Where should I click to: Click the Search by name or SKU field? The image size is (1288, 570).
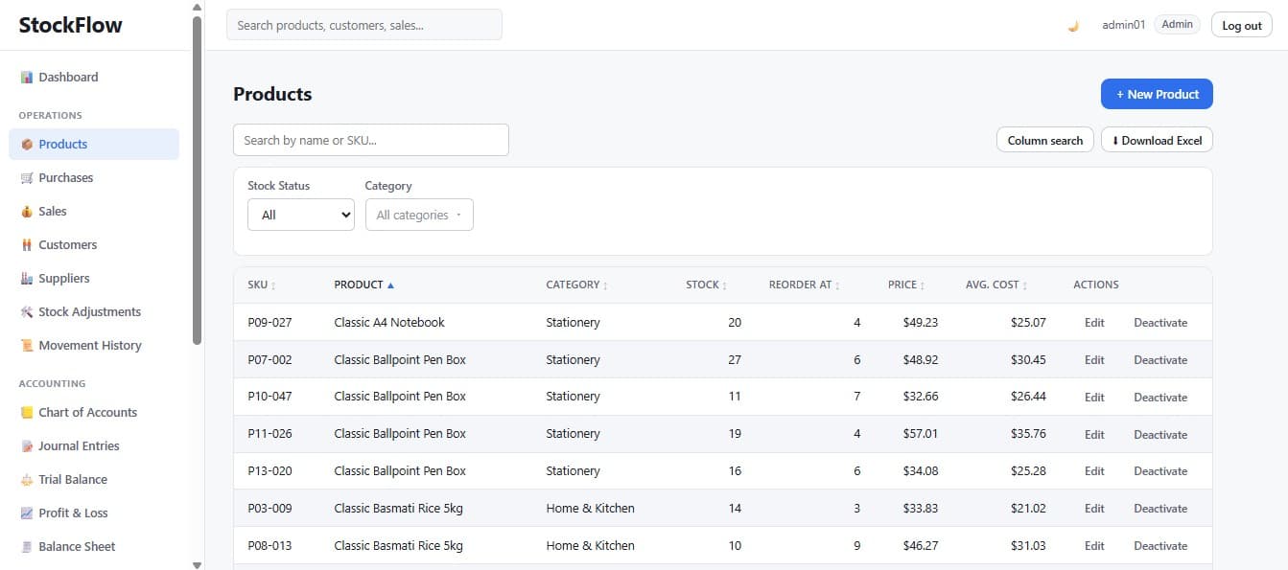370,140
